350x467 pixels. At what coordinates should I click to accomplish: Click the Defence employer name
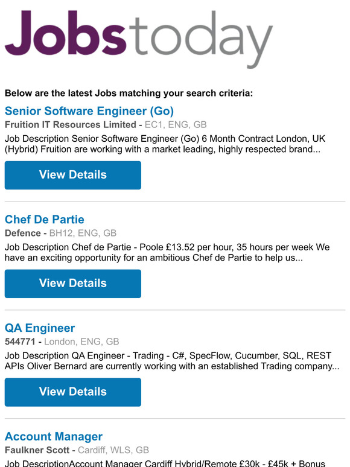click(x=23, y=233)
